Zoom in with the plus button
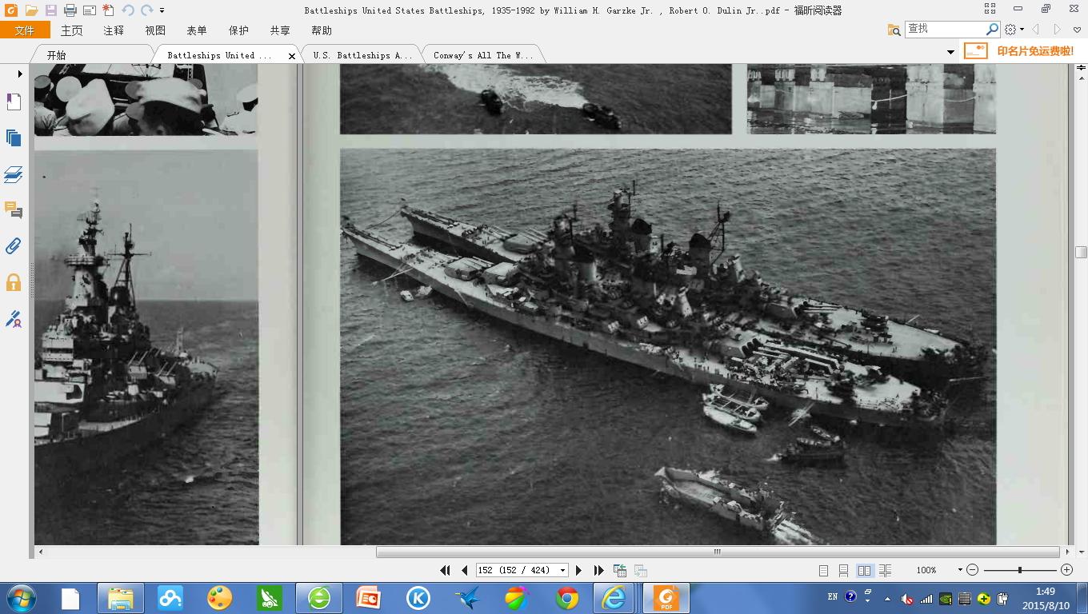 pyautogui.click(x=1066, y=570)
